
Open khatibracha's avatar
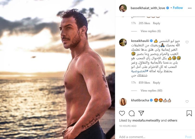[123, 102]
